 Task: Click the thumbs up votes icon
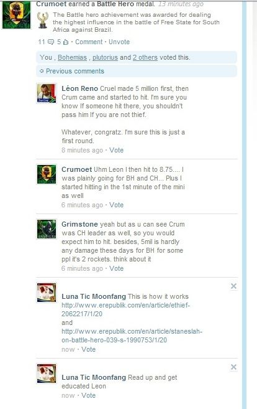(66, 42)
